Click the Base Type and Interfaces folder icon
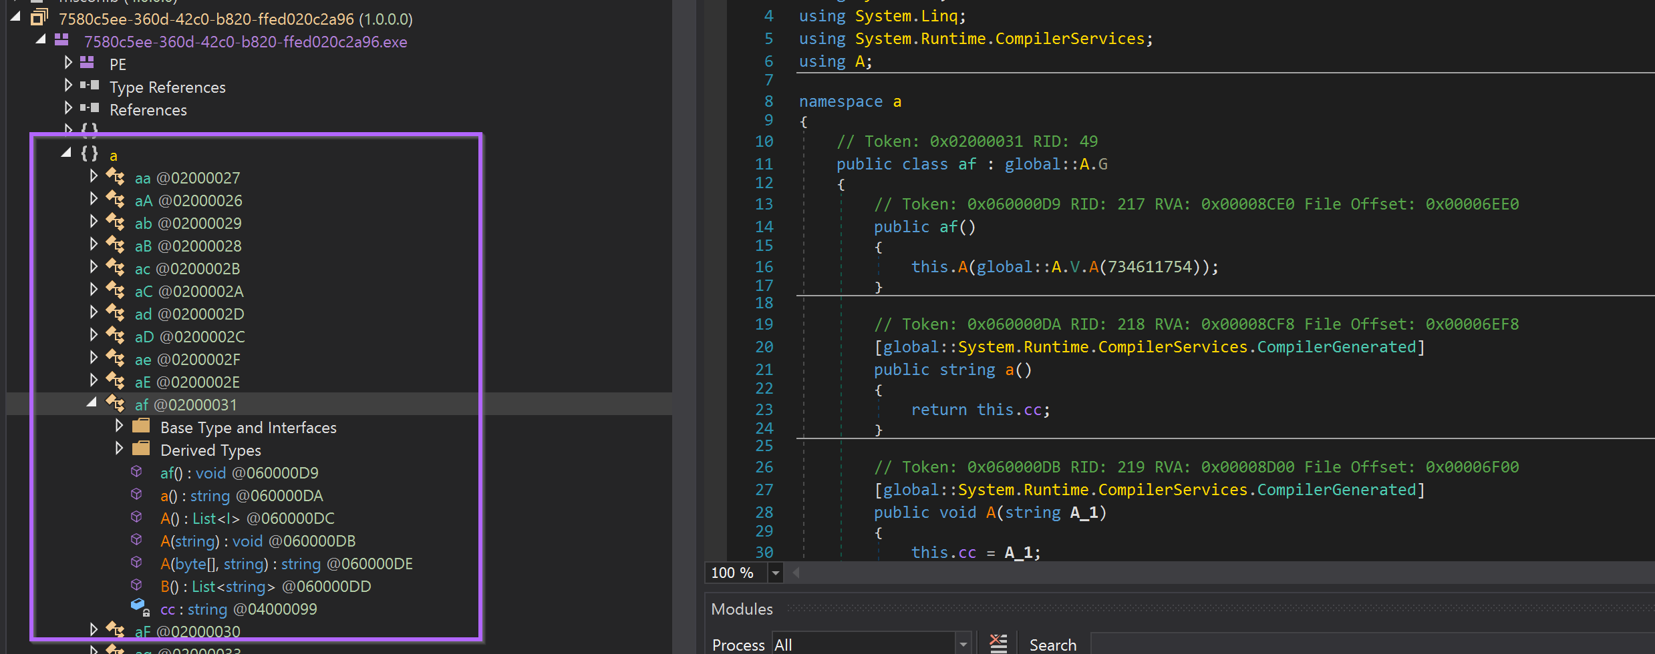The width and height of the screenshot is (1655, 654). (141, 426)
